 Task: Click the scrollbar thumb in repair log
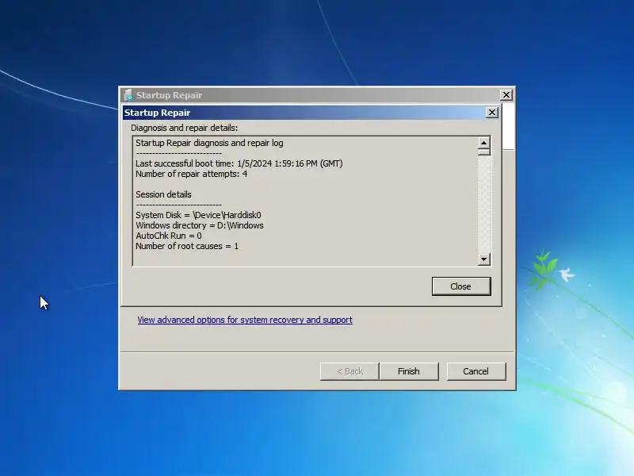[x=483, y=152]
